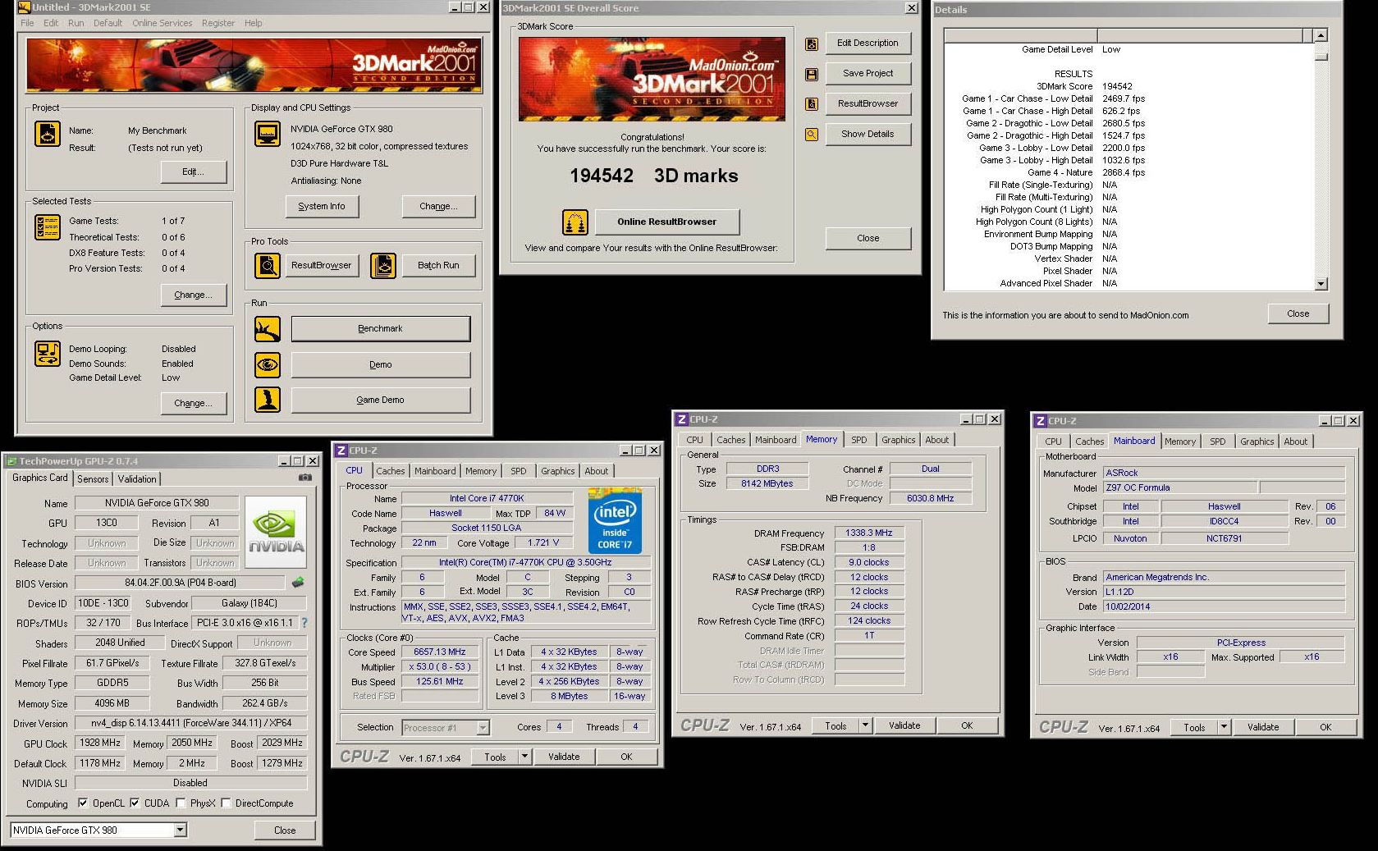Enable the DirectCompute checkbox in GPU-Z
The image size is (1378, 851).
pos(226,803)
